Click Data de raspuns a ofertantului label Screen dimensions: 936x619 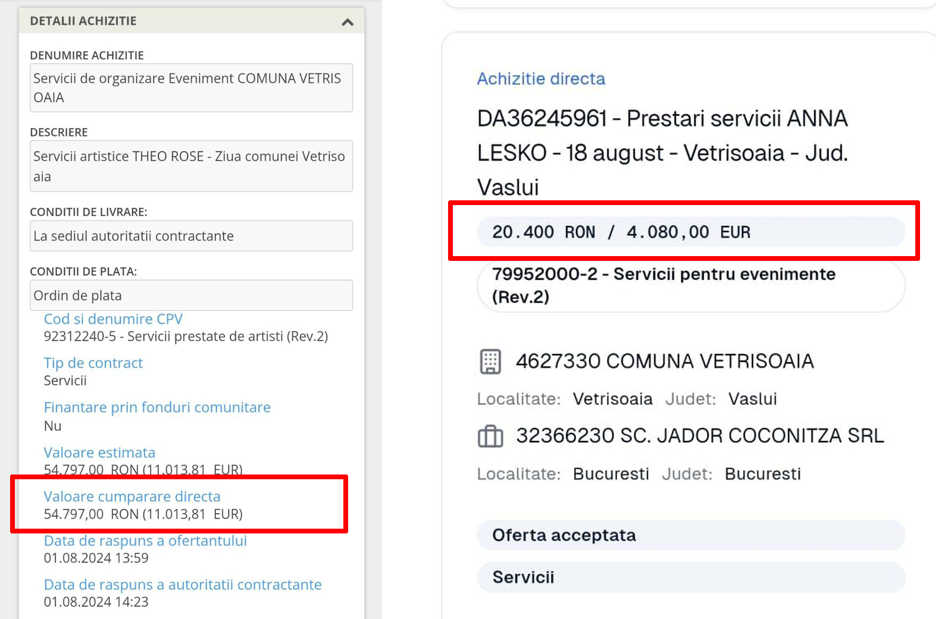click(145, 541)
